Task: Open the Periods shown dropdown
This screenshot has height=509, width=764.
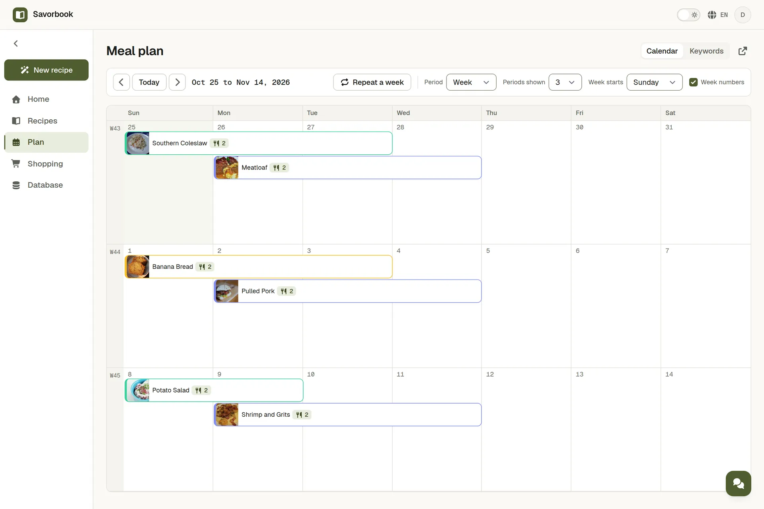Action: (565, 82)
